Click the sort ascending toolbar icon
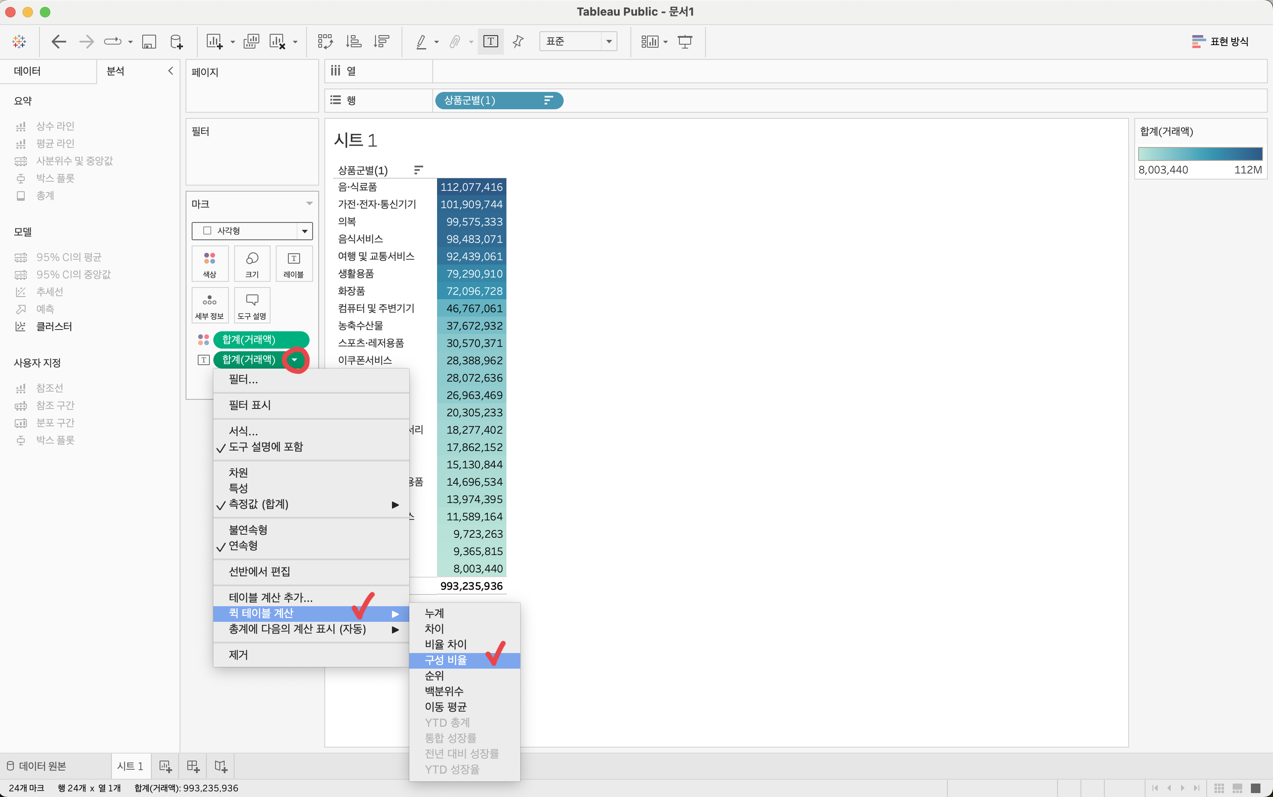1273x797 pixels. [353, 41]
